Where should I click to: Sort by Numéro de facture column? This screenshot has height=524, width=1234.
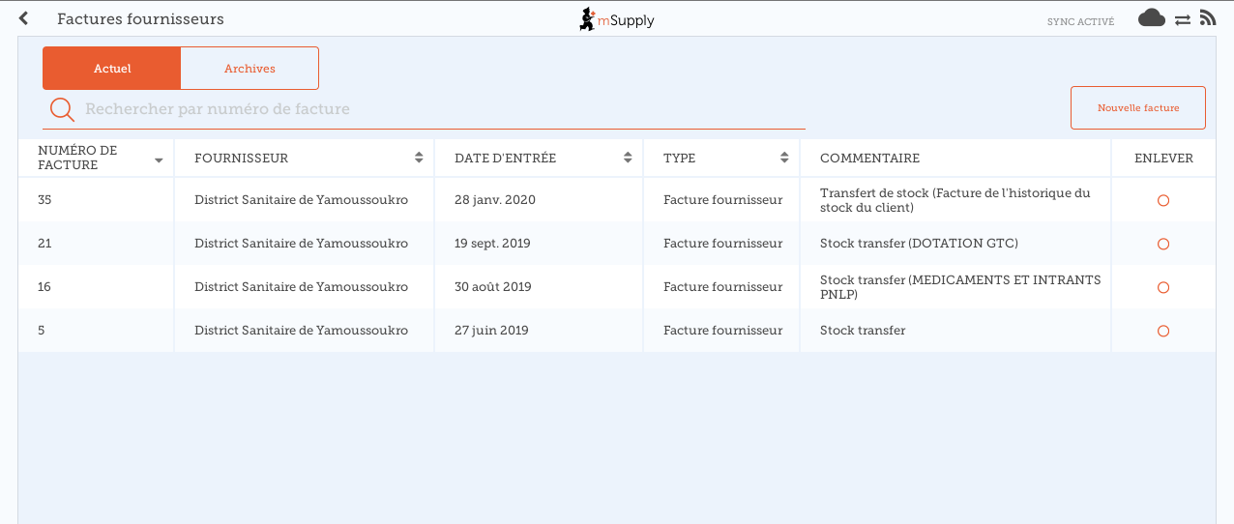(159, 160)
